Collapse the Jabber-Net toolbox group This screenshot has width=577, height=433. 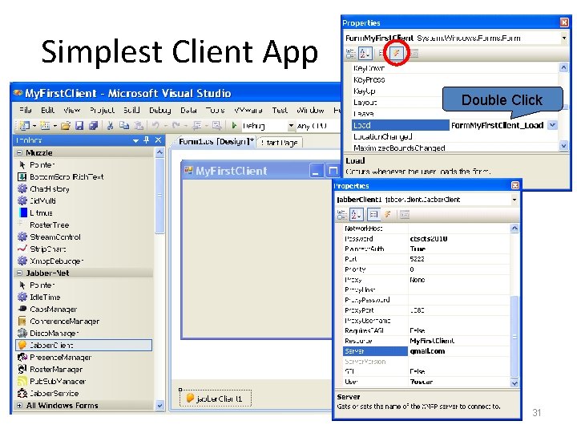click(19, 273)
